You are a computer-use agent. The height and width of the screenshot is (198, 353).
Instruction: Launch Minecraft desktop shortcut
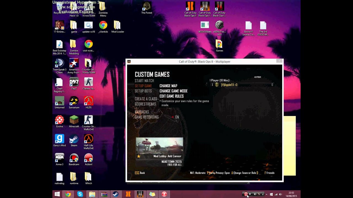[74, 122]
